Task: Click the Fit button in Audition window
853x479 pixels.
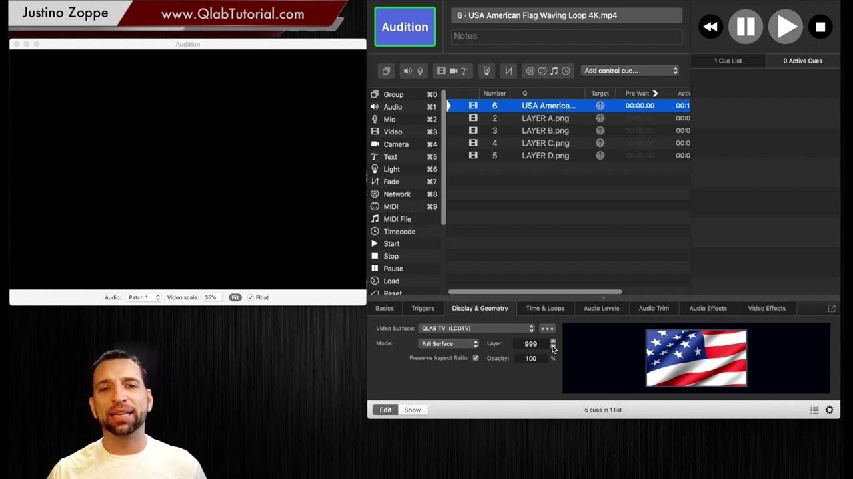Action: coord(235,297)
